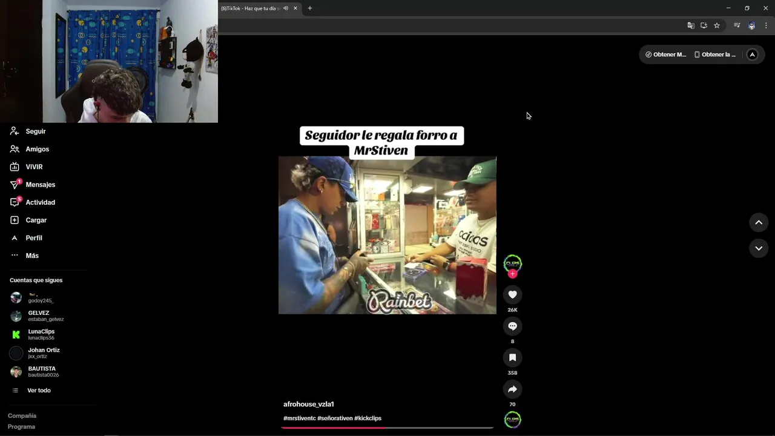Pause the playing TikTok video
The width and height of the screenshot is (775, 436).
(x=387, y=235)
